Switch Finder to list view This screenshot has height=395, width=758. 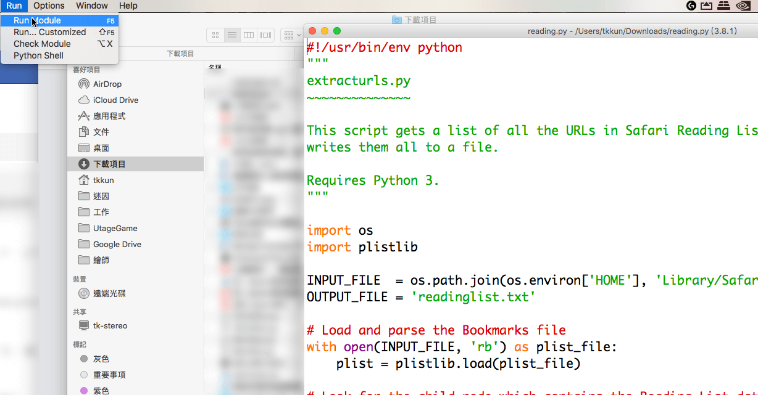(x=232, y=35)
